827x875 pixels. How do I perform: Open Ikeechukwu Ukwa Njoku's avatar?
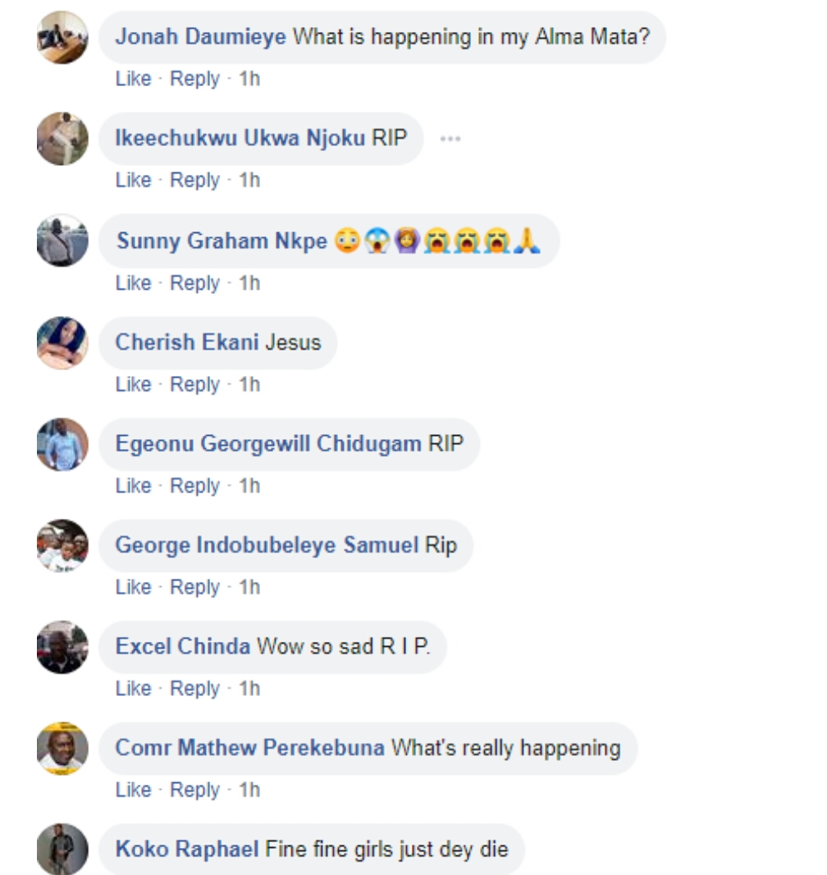(62, 139)
